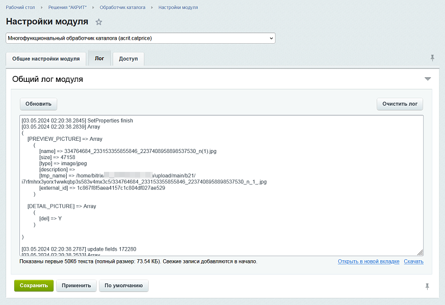Open the Открыть в новой вкладке link
This screenshot has width=445, height=305.
click(x=369, y=261)
